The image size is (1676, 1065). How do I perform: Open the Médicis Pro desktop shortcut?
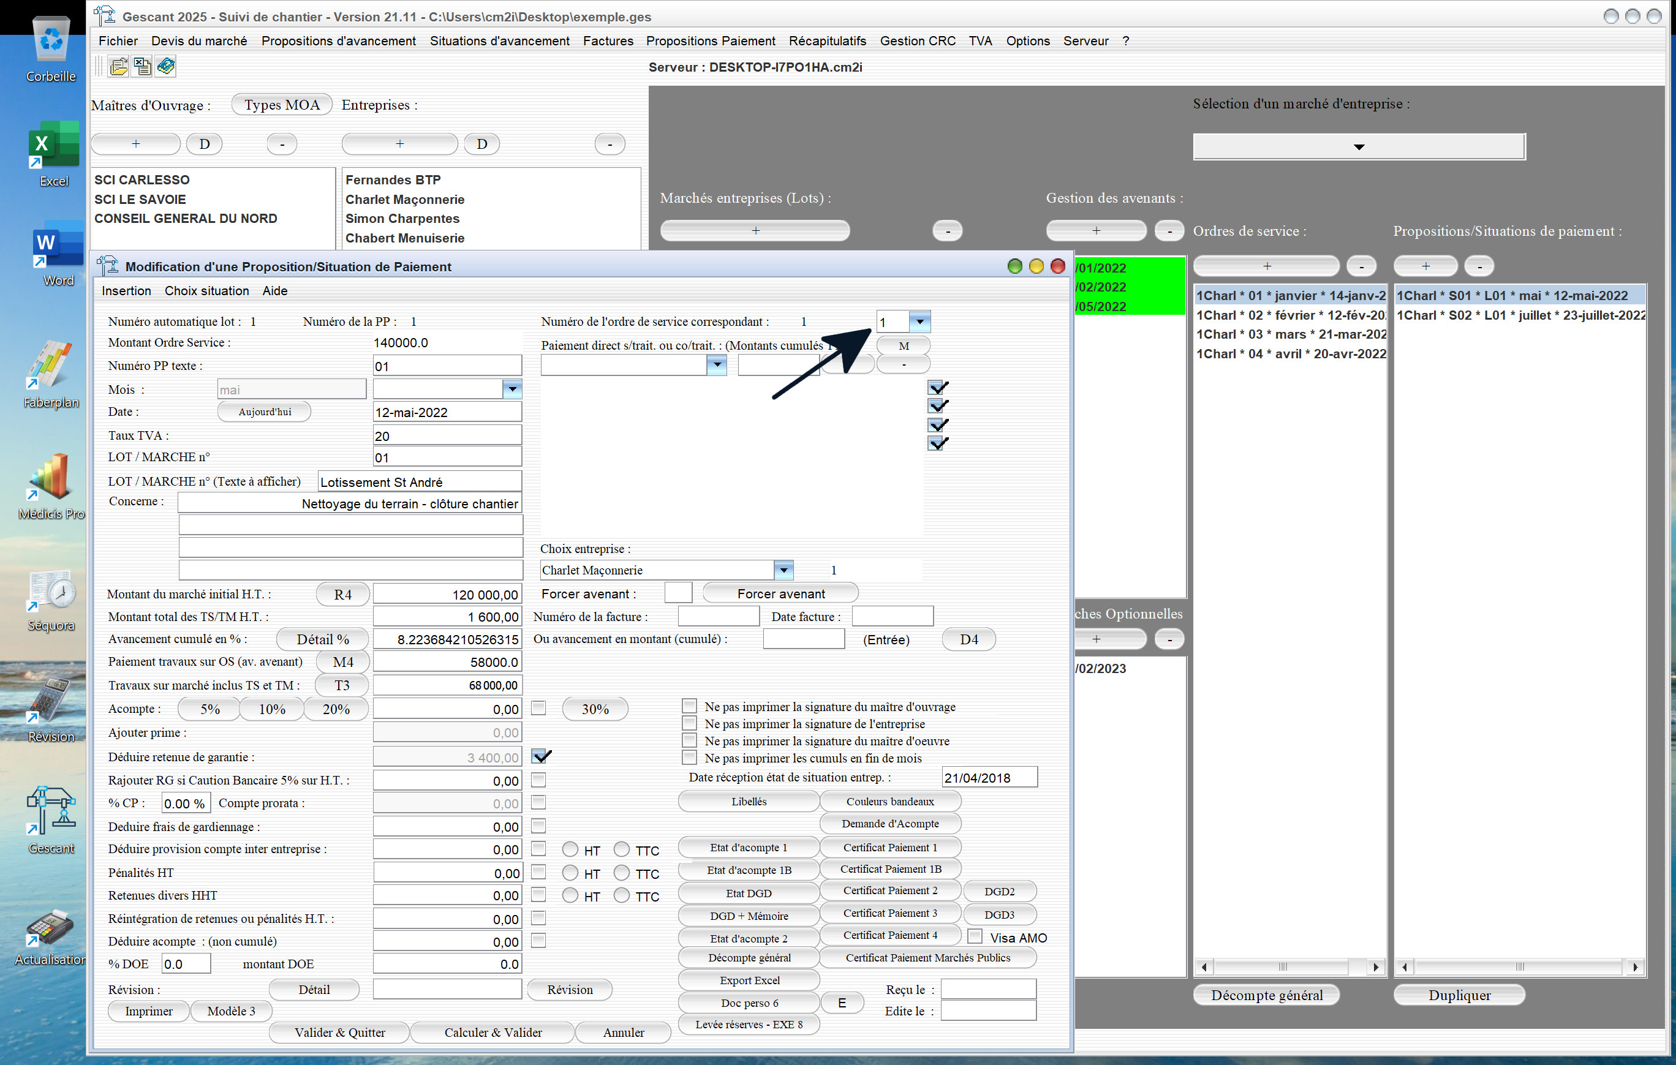(51, 486)
